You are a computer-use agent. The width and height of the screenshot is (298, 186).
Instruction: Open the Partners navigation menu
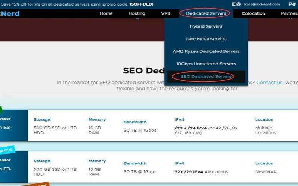click(x=289, y=13)
